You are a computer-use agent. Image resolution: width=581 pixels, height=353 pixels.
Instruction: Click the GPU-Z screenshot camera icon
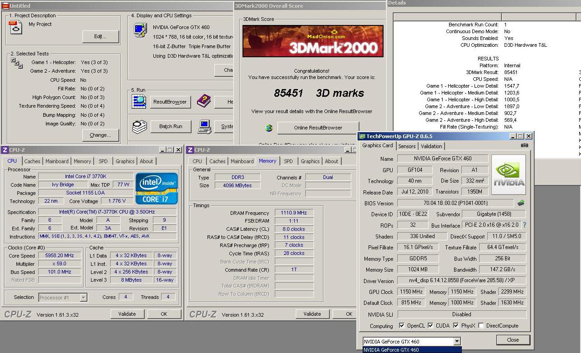pyautogui.click(x=525, y=145)
